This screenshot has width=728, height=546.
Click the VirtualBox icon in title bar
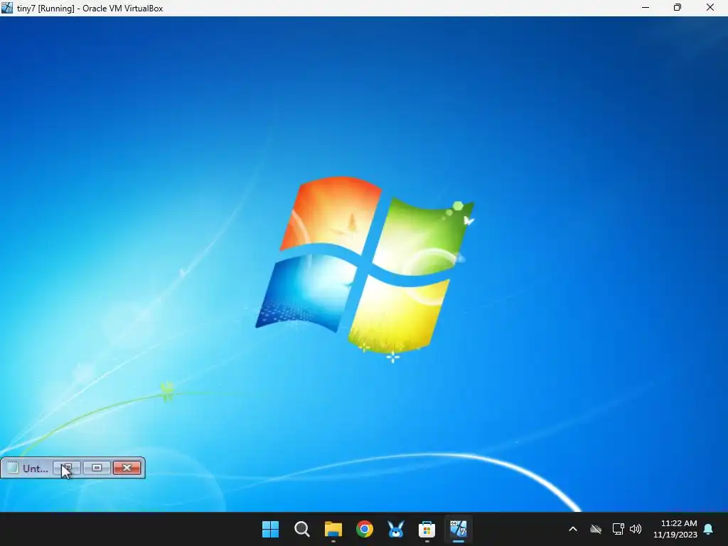[x=7, y=8]
